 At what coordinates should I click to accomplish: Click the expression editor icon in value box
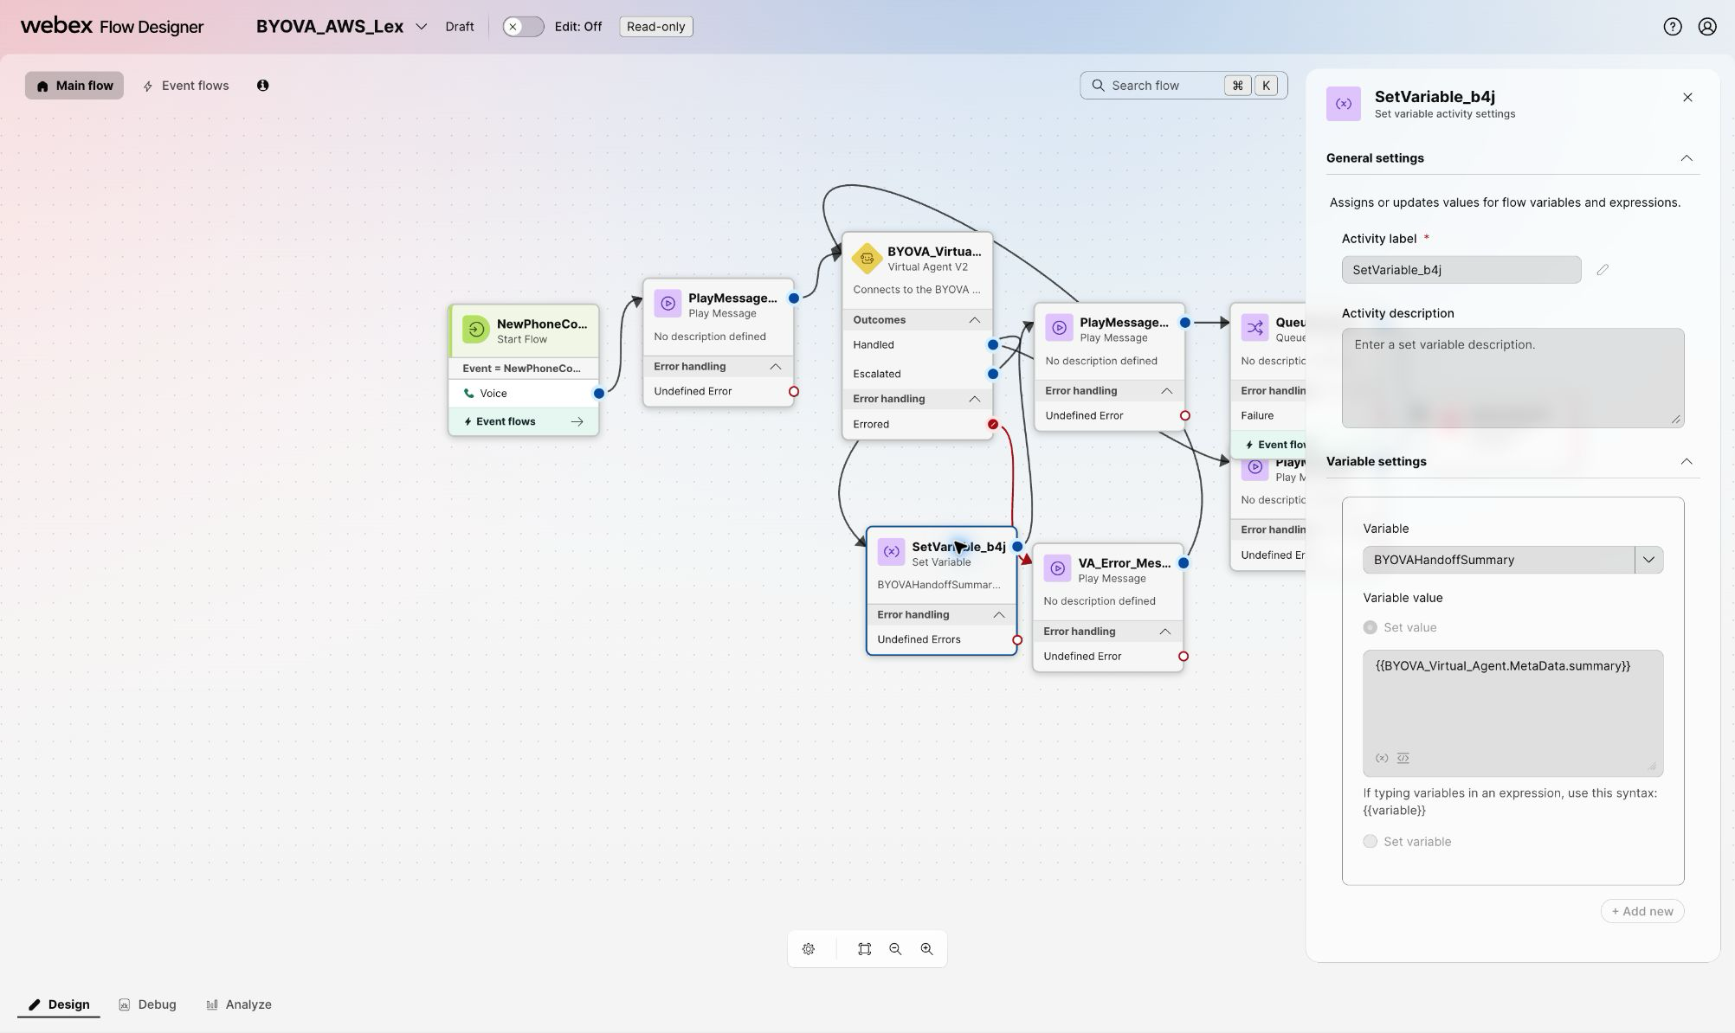pos(1403,759)
